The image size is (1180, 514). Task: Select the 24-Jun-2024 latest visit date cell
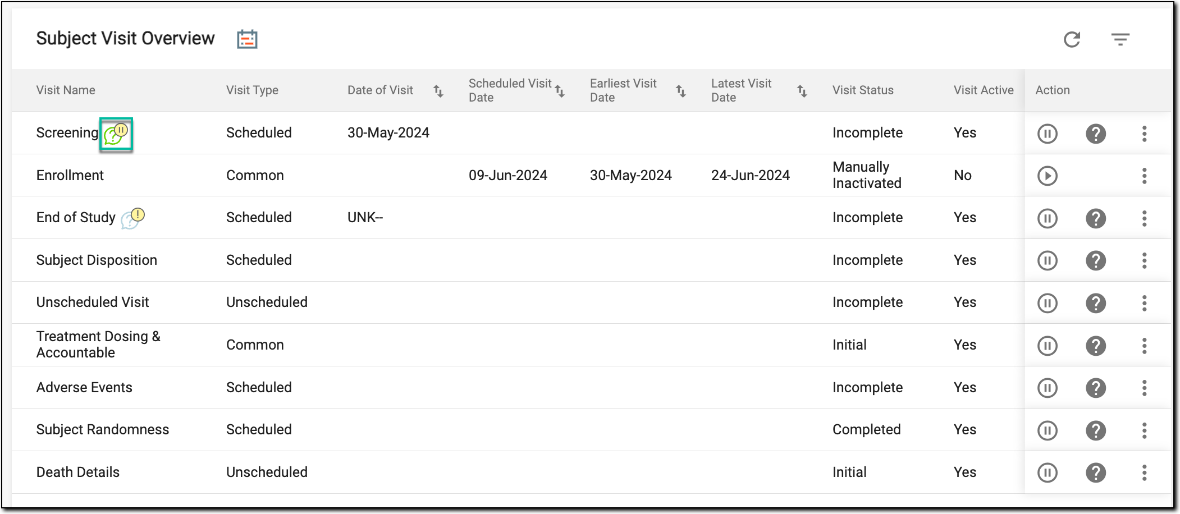(x=751, y=176)
